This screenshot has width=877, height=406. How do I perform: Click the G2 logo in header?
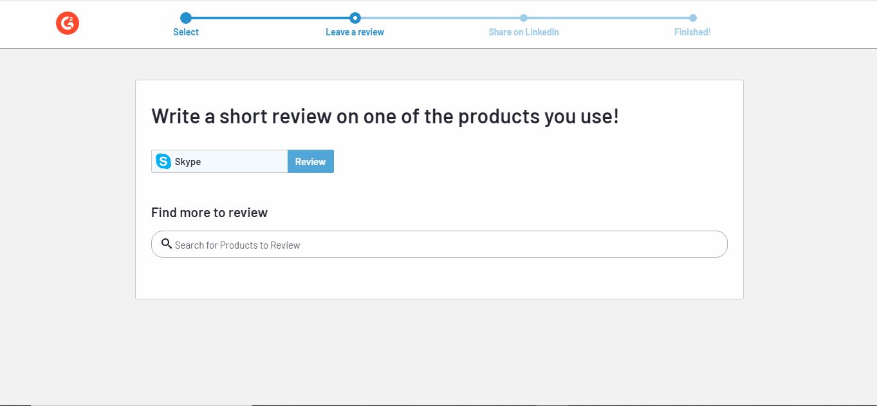[68, 24]
